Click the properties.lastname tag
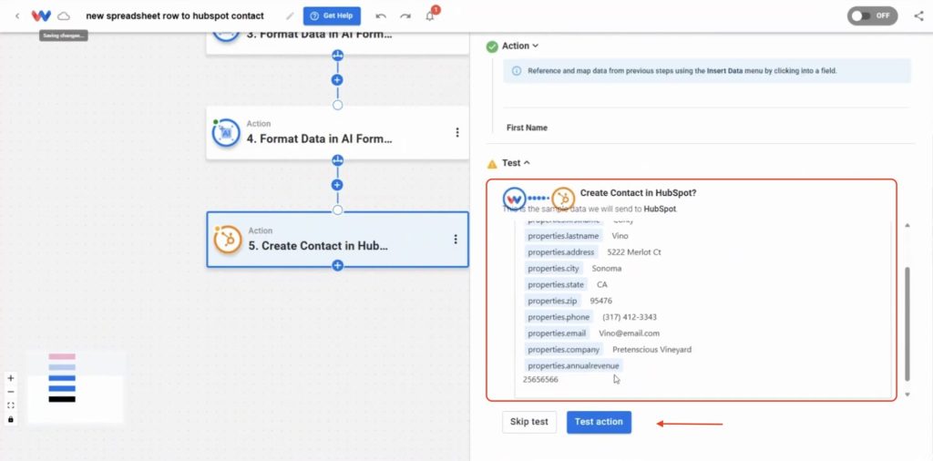The height and width of the screenshot is (461, 933). (563, 236)
